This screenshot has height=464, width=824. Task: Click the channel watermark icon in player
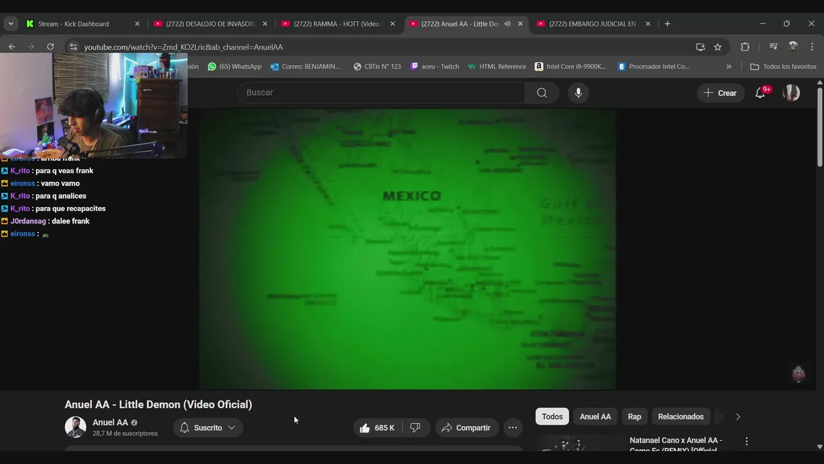(798, 374)
